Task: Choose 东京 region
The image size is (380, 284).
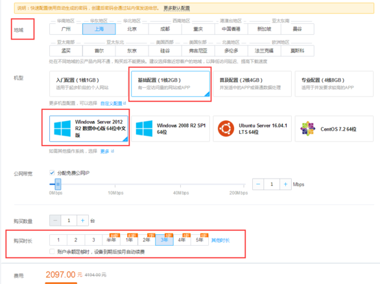Action: (x=132, y=50)
